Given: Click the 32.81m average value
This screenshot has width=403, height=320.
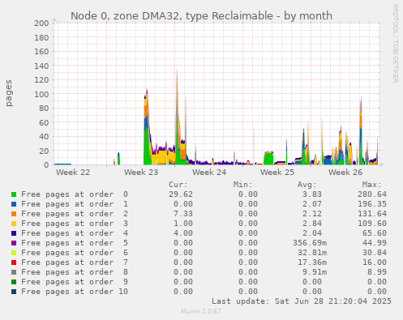Looking at the screenshot, I should point(312,253).
